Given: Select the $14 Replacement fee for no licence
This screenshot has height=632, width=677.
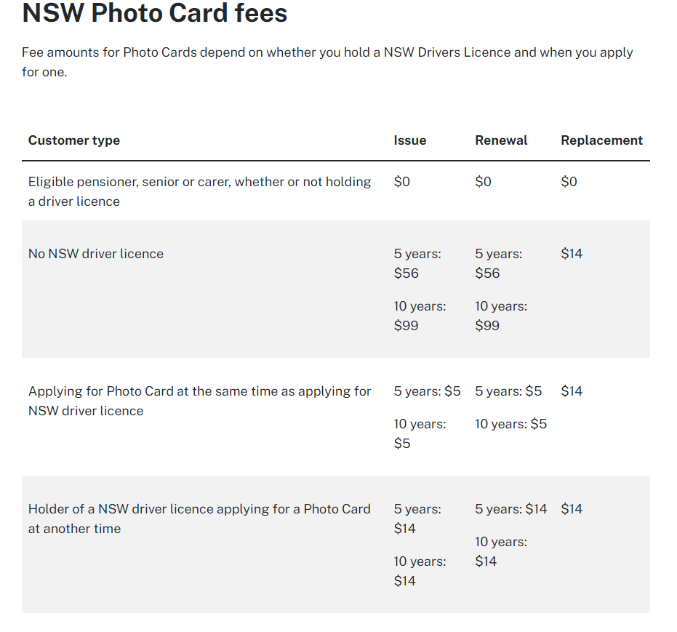Looking at the screenshot, I should tap(572, 254).
